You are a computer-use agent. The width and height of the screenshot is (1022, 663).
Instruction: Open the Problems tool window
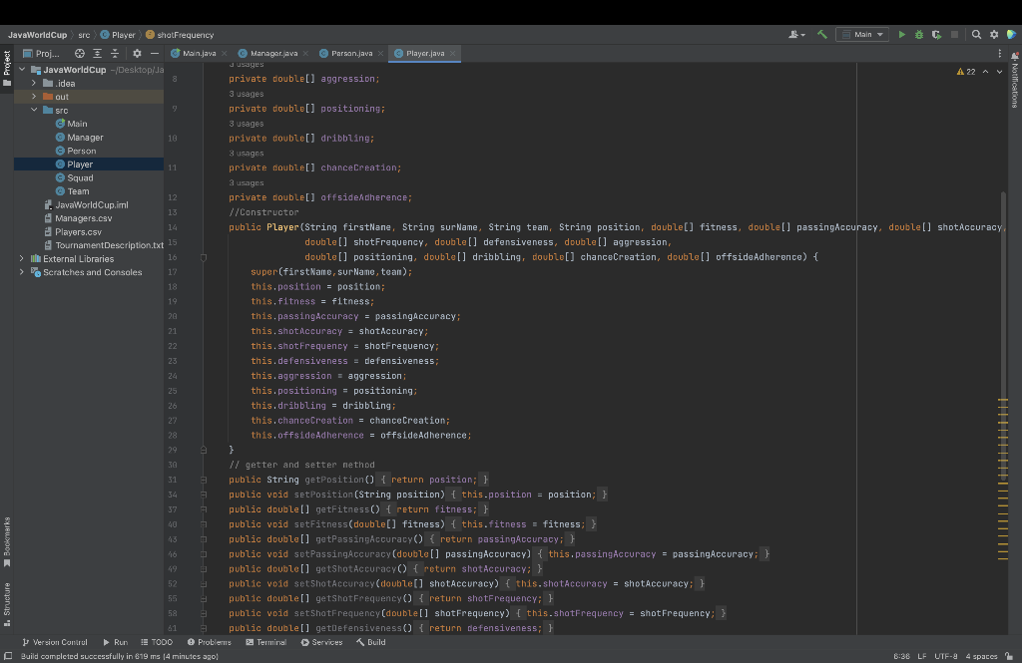210,642
